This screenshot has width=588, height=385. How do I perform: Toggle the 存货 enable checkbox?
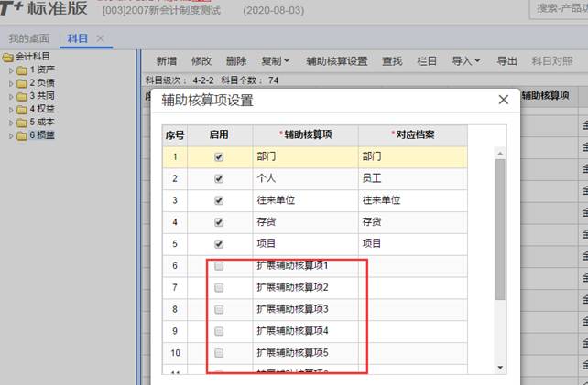pos(218,221)
